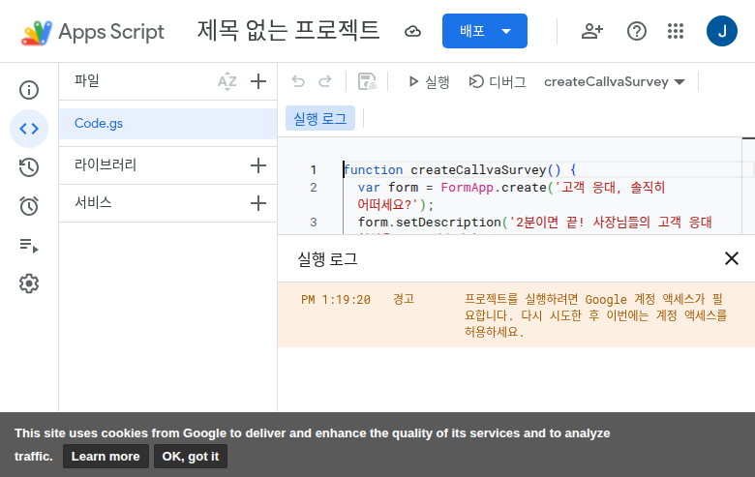The height and width of the screenshot is (477, 755).
Task: Click the help question mark icon
Action: pos(636,31)
